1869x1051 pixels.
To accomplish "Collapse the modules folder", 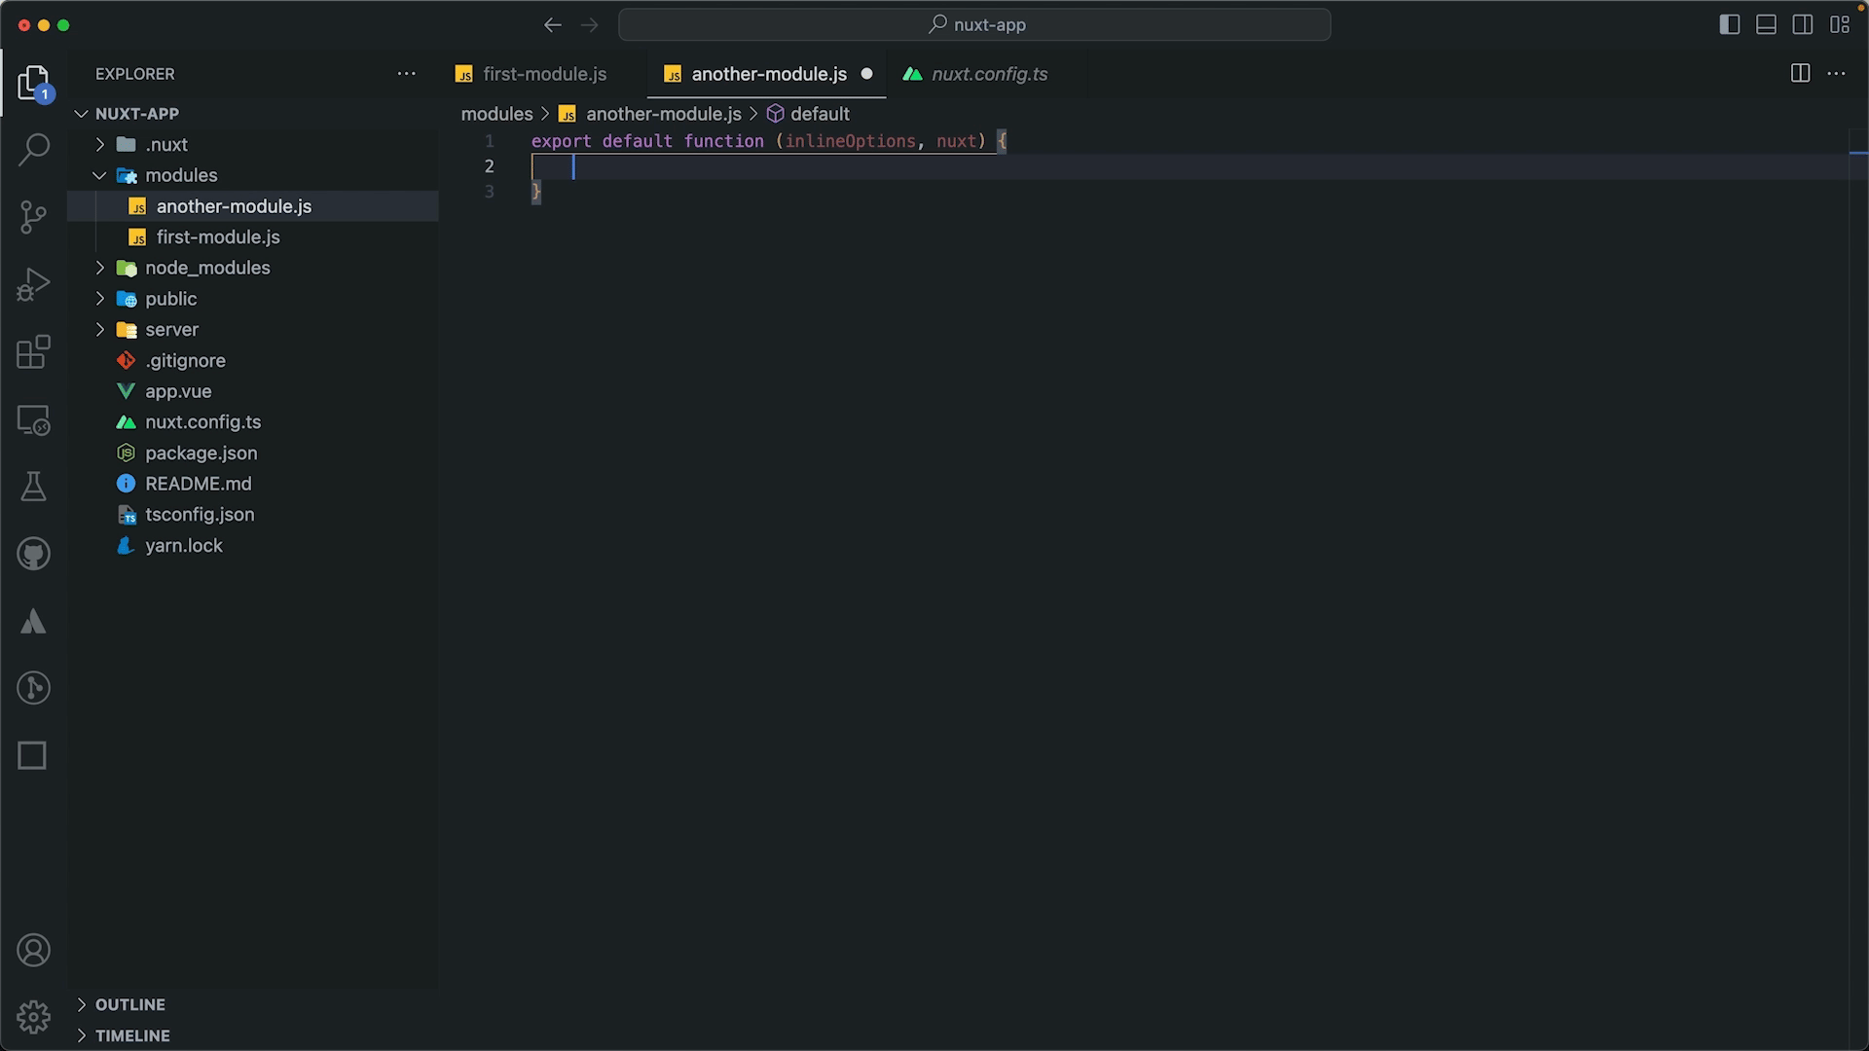I will pyautogui.click(x=99, y=175).
